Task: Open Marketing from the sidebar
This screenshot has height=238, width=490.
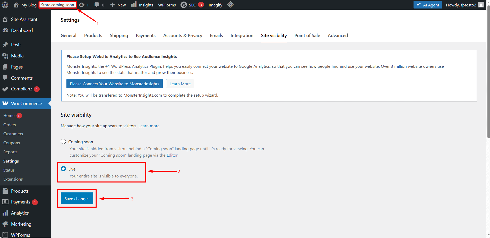Action: pos(21,224)
